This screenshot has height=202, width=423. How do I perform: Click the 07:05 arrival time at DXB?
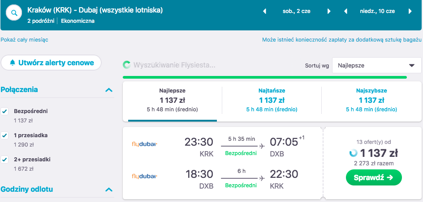284,142
